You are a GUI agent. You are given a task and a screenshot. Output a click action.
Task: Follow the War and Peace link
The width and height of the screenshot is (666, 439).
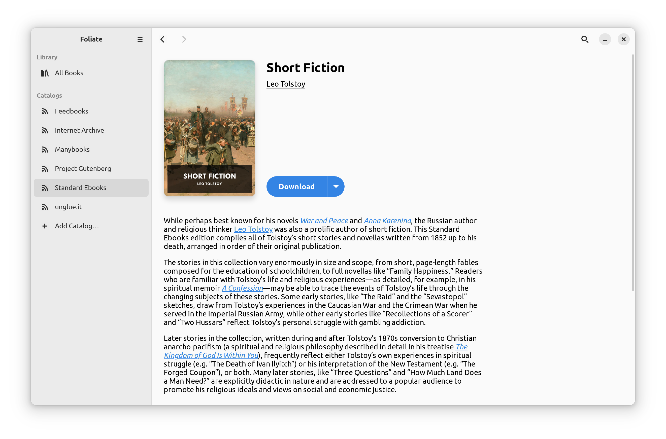click(324, 221)
